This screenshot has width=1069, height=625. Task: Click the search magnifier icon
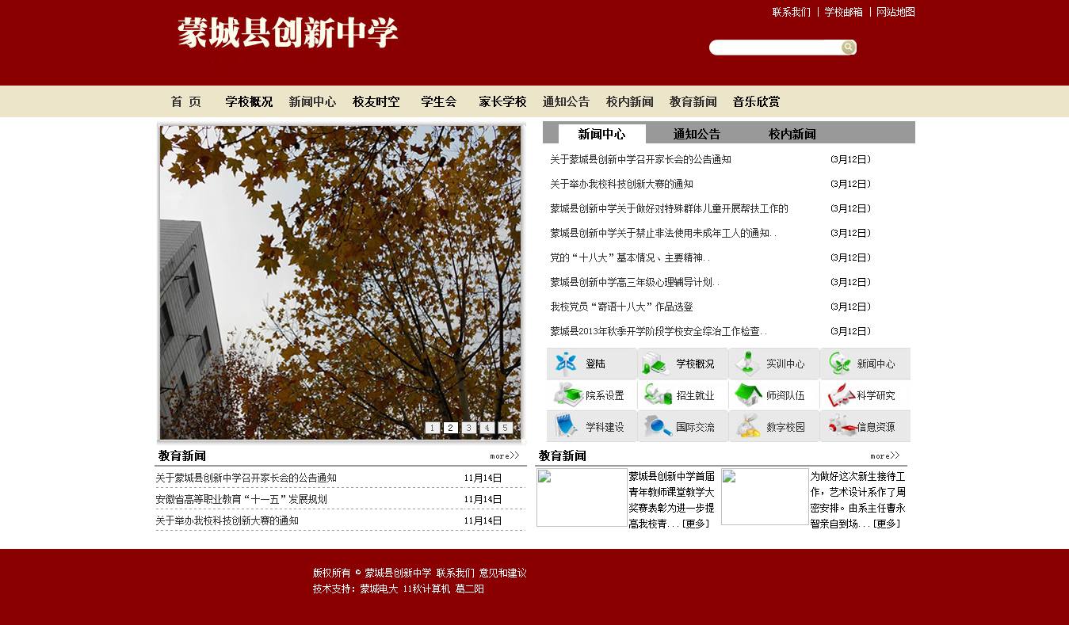tap(849, 48)
